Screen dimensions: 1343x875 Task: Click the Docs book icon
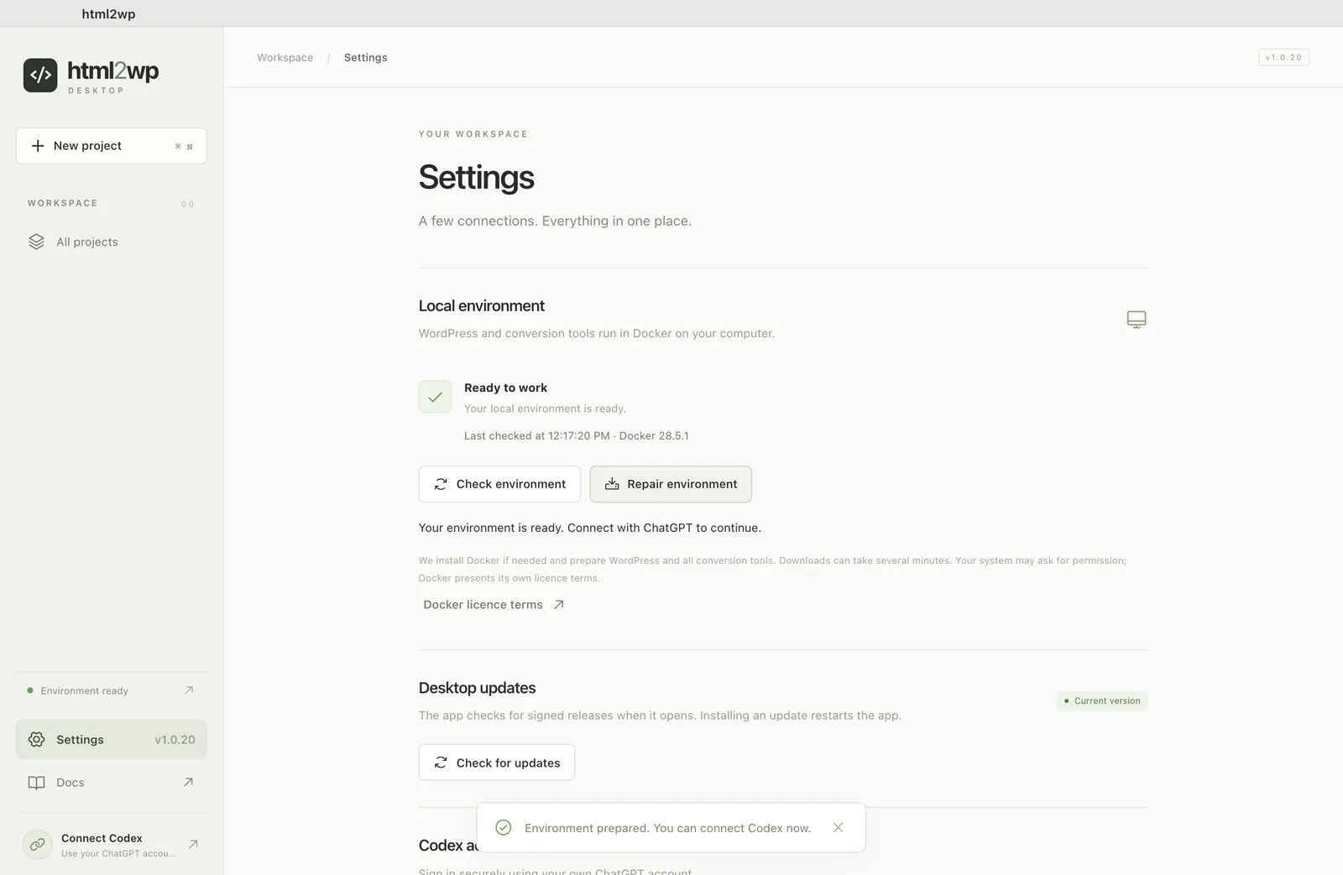36,783
